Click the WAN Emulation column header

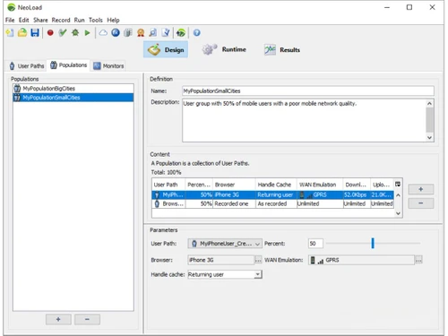click(x=320, y=185)
